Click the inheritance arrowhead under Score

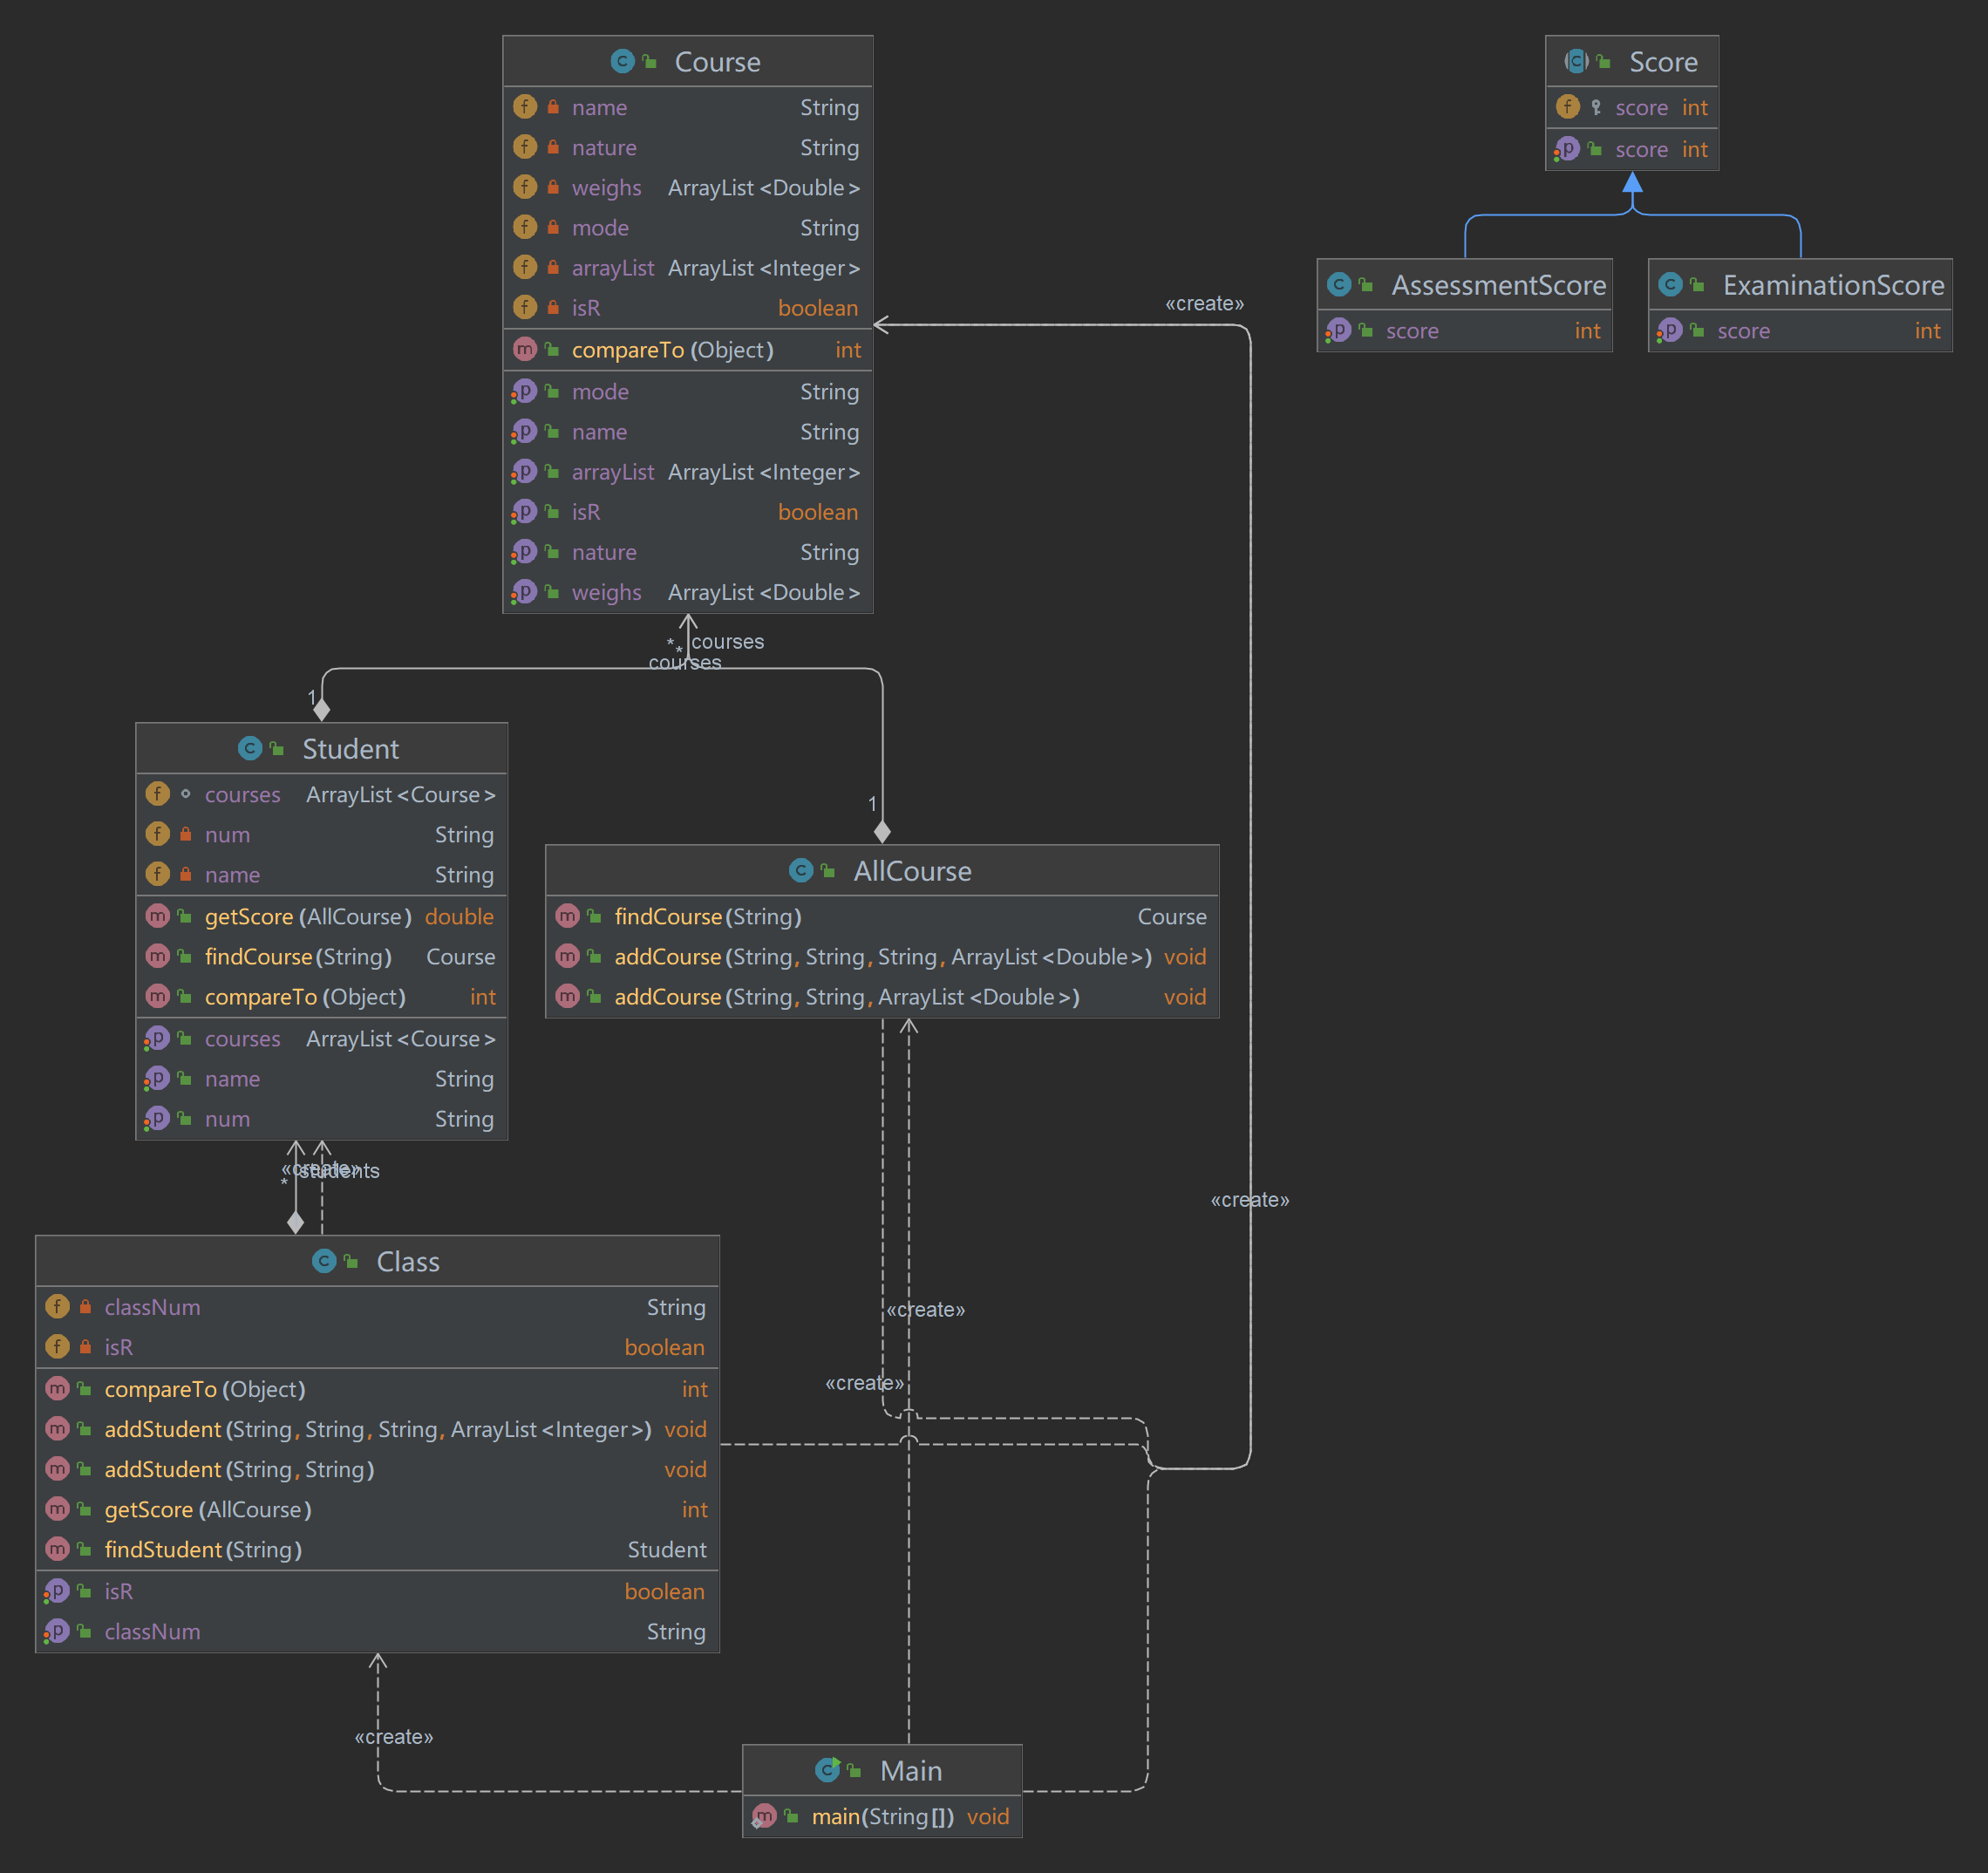point(1632,182)
